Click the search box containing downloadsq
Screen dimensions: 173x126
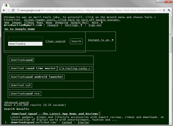[x=25, y=44]
